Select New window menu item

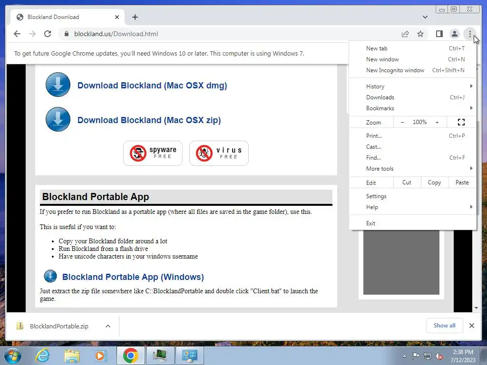click(413, 59)
